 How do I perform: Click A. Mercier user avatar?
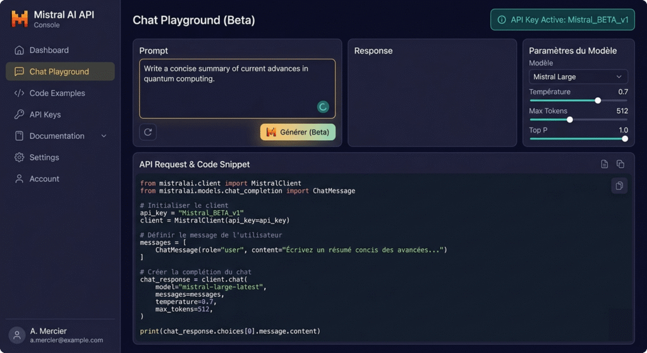click(17, 335)
